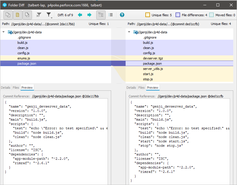Click the clear filter icon
The width and height of the screenshot is (237, 185).
[39, 15]
